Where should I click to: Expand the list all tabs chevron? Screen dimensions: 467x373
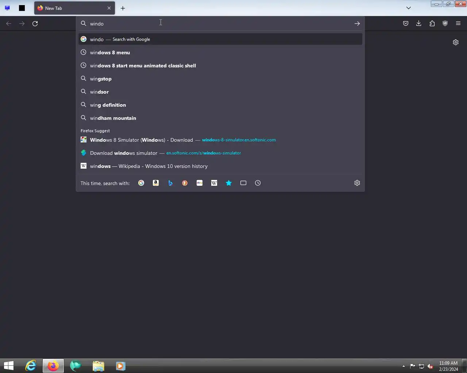[409, 8]
